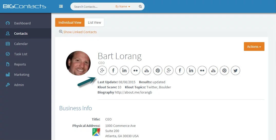The width and height of the screenshot is (276, 140).
Task: Open the second LinkedIn profile icon
Action: pyautogui.click(x=191, y=70)
